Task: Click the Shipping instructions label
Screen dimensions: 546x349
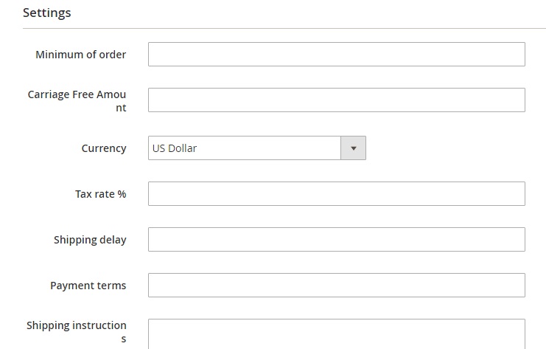Action: 77,332
